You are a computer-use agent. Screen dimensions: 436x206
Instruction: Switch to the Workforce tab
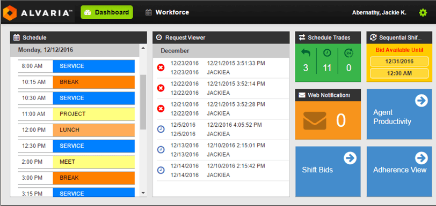point(168,12)
